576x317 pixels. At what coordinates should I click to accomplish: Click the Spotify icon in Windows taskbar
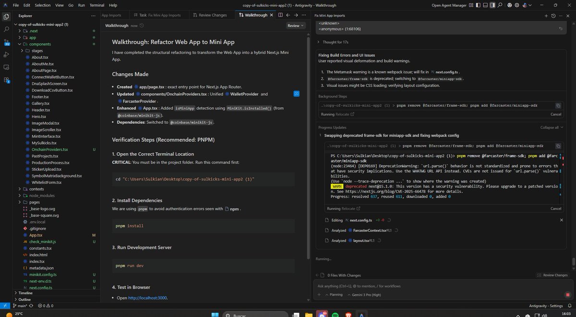pyautogui.click(x=335, y=315)
